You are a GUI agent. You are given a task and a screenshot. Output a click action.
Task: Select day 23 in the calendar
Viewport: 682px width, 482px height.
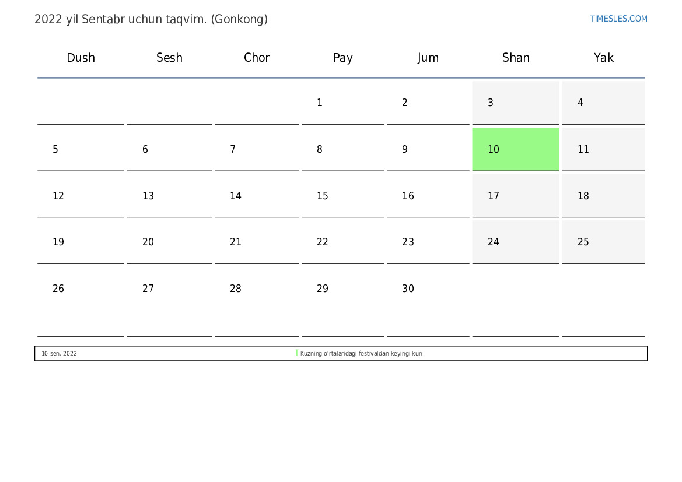(428, 242)
